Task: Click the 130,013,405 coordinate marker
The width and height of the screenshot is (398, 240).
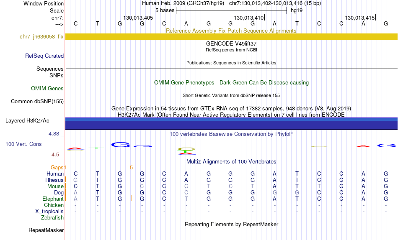Action: [x=138, y=18]
